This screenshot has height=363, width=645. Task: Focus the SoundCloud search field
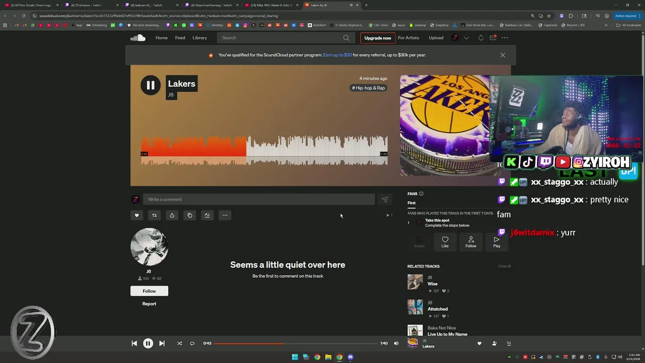(x=285, y=38)
